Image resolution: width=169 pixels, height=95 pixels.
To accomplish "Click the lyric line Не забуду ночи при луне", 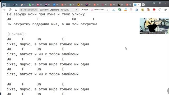I will tap(46, 14).
